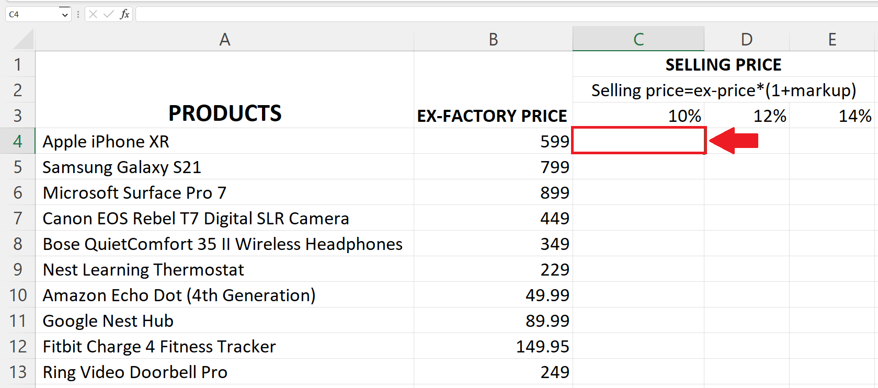Select row 8 header
Image resolution: width=878 pixels, height=388 pixels.
pyautogui.click(x=18, y=244)
